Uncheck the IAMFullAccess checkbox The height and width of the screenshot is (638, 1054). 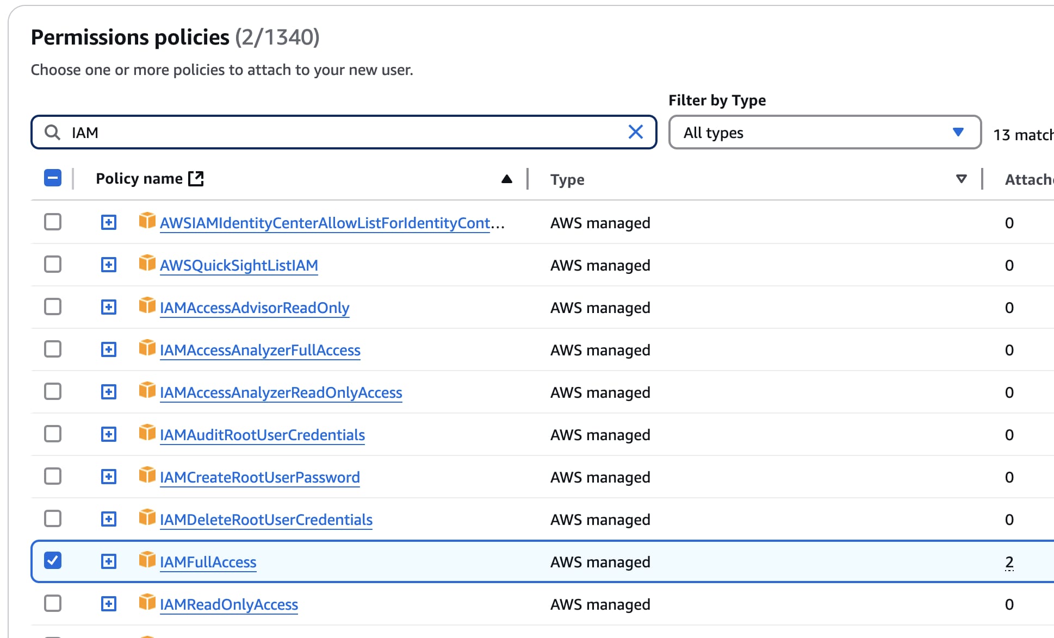coord(53,560)
